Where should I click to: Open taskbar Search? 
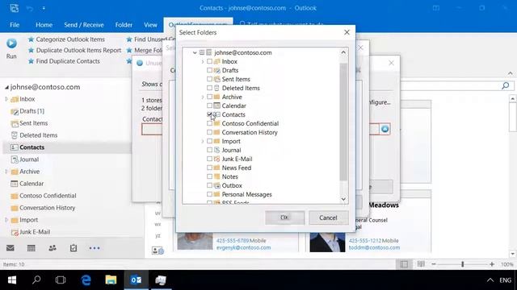[36, 280]
